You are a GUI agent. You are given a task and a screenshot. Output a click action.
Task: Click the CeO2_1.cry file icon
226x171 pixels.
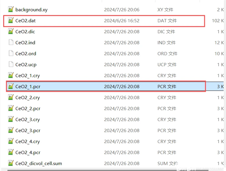click(x=11, y=75)
